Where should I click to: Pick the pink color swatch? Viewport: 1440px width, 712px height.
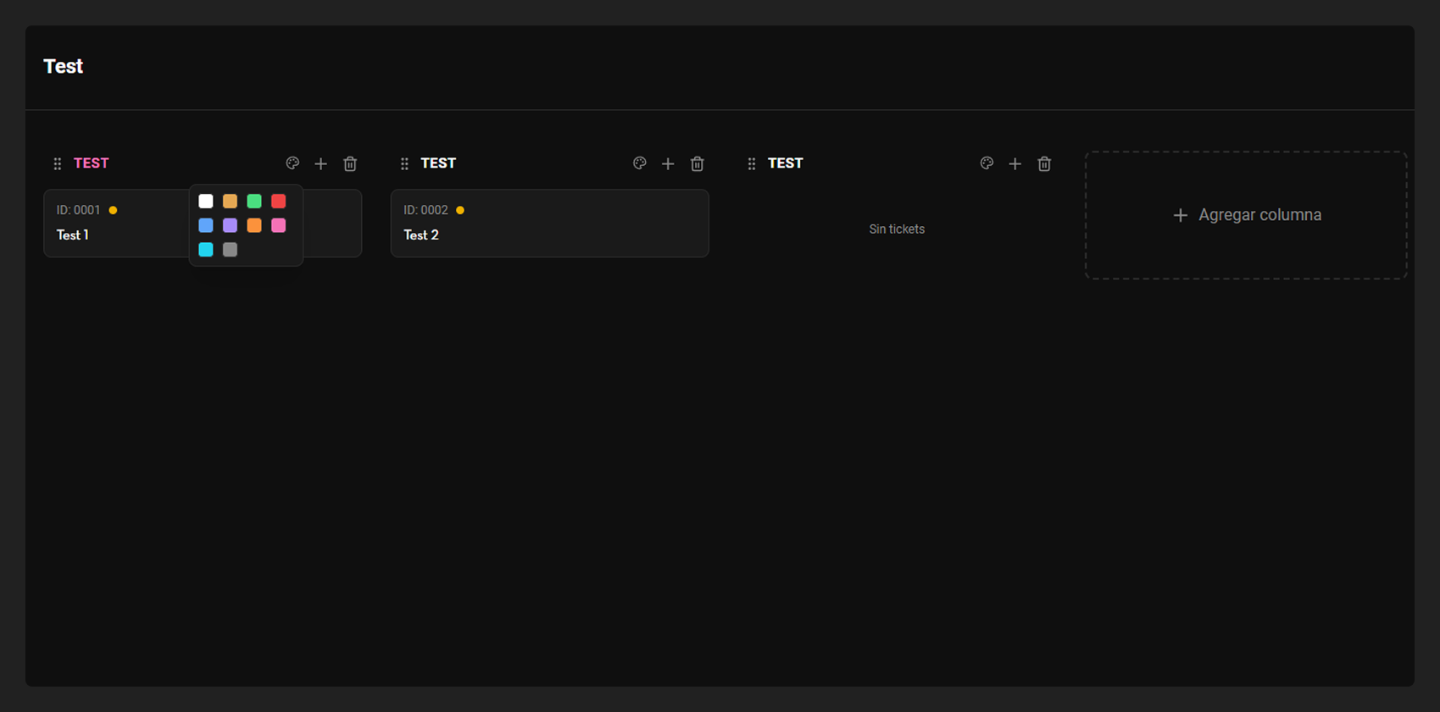pyautogui.click(x=279, y=225)
